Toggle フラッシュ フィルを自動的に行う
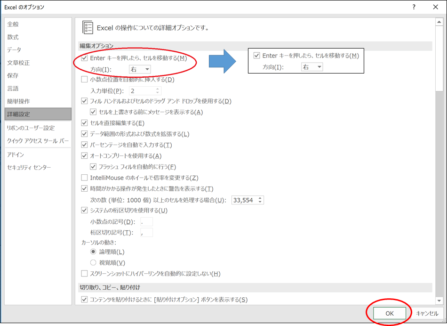Viewport: 447px width, 326px height. [x=93, y=167]
